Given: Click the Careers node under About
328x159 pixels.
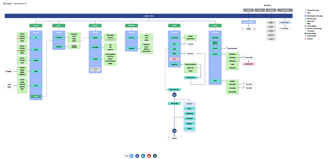Looking at the screenshot, I should pos(215,48).
